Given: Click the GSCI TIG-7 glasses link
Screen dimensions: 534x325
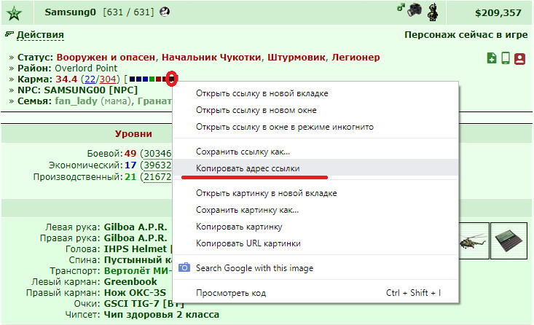Looking at the screenshot, I should [x=144, y=303].
